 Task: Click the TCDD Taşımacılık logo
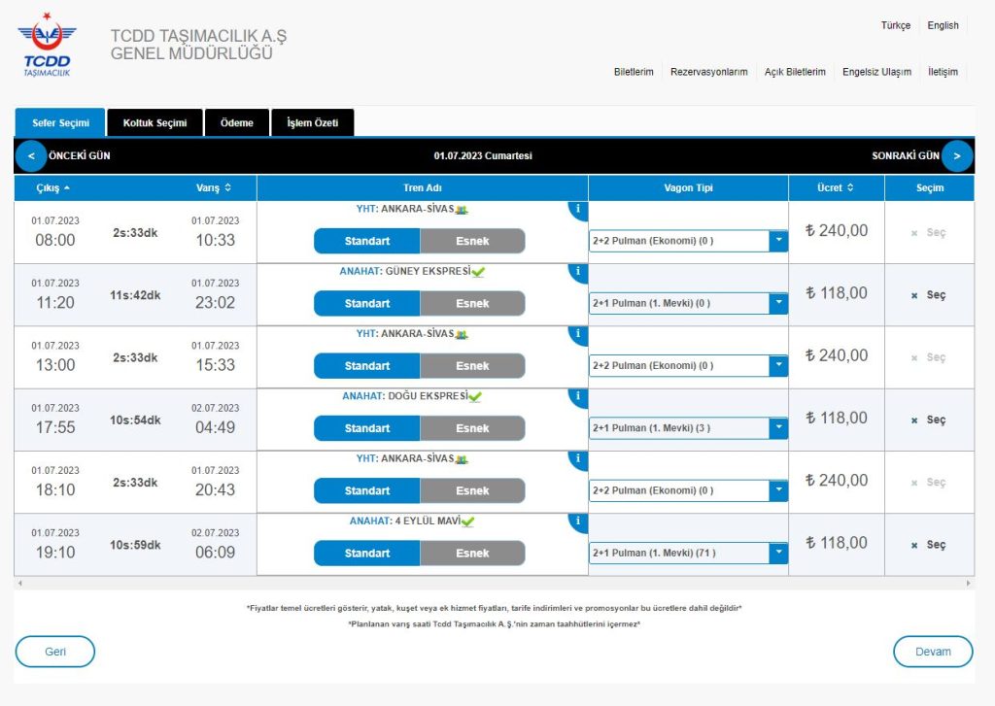pyautogui.click(x=46, y=45)
